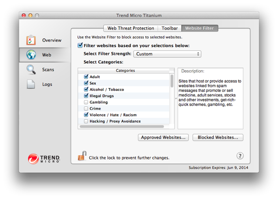Click the splitter handle beside Description
278x199 pixels.
tap(176, 98)
